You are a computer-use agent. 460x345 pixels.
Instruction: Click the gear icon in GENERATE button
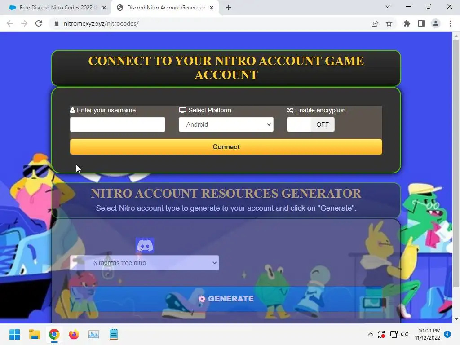(x=202, y=299)
